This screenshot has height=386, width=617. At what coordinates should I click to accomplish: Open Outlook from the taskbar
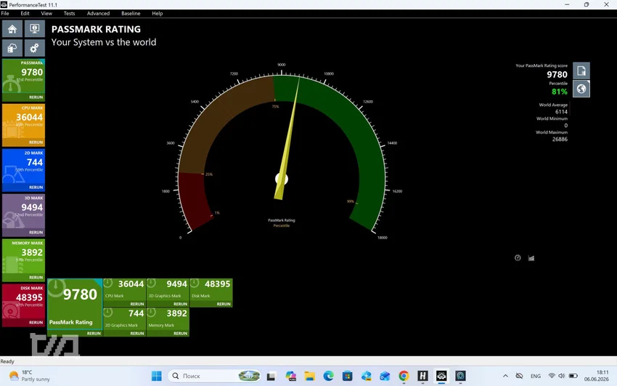[385, 376]
